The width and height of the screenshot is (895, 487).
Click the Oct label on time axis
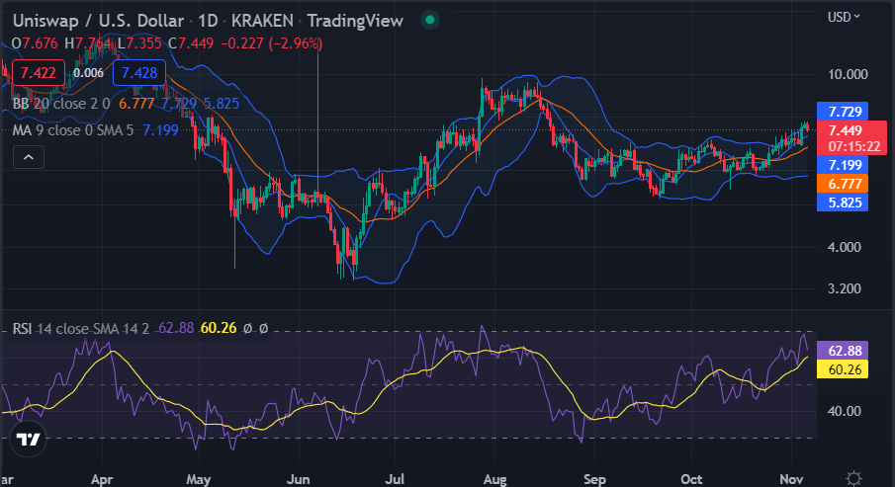pyautogui.click(x=691, y=479)
